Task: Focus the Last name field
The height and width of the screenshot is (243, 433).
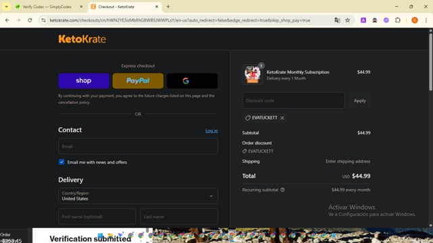Action: (179, 217)
